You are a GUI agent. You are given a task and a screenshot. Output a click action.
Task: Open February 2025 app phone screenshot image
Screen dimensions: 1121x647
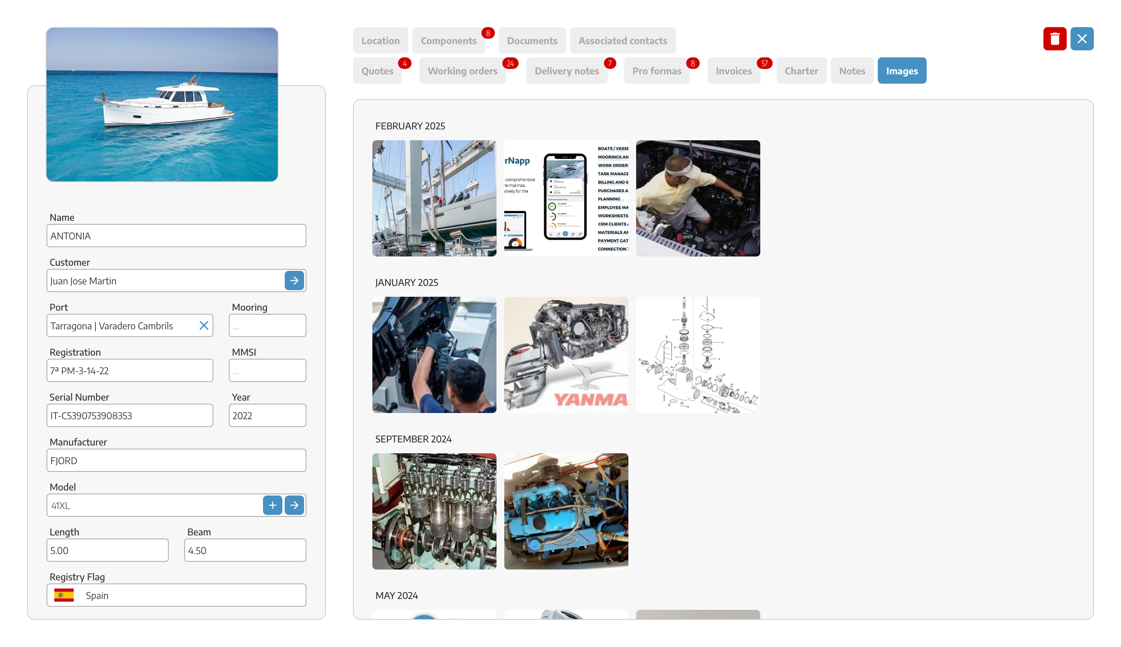[x=566, y=198]
